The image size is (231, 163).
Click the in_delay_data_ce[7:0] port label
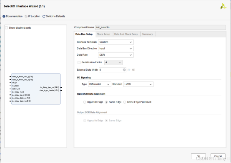point(21,98)
